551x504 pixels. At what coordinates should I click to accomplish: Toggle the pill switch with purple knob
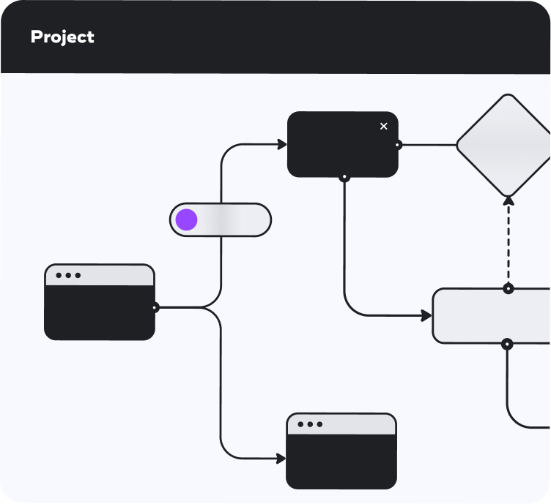[221, 220]
